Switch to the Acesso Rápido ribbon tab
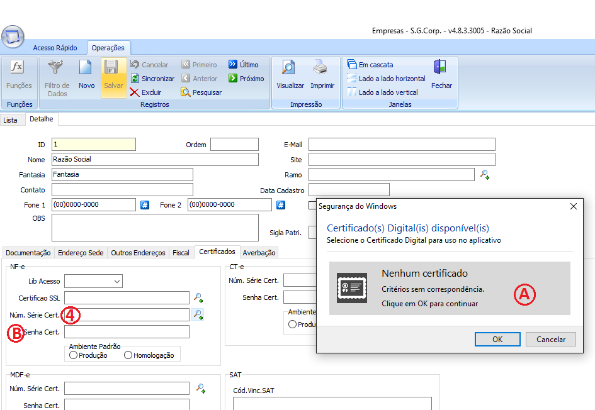595x410 pixels. [x=55, y=48]
